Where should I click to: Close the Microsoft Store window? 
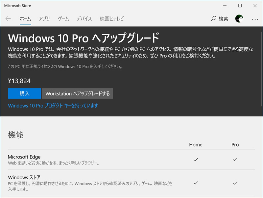click(x=255, y=6)
